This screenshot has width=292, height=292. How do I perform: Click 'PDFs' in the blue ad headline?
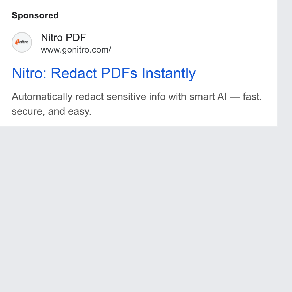(119, 73)
